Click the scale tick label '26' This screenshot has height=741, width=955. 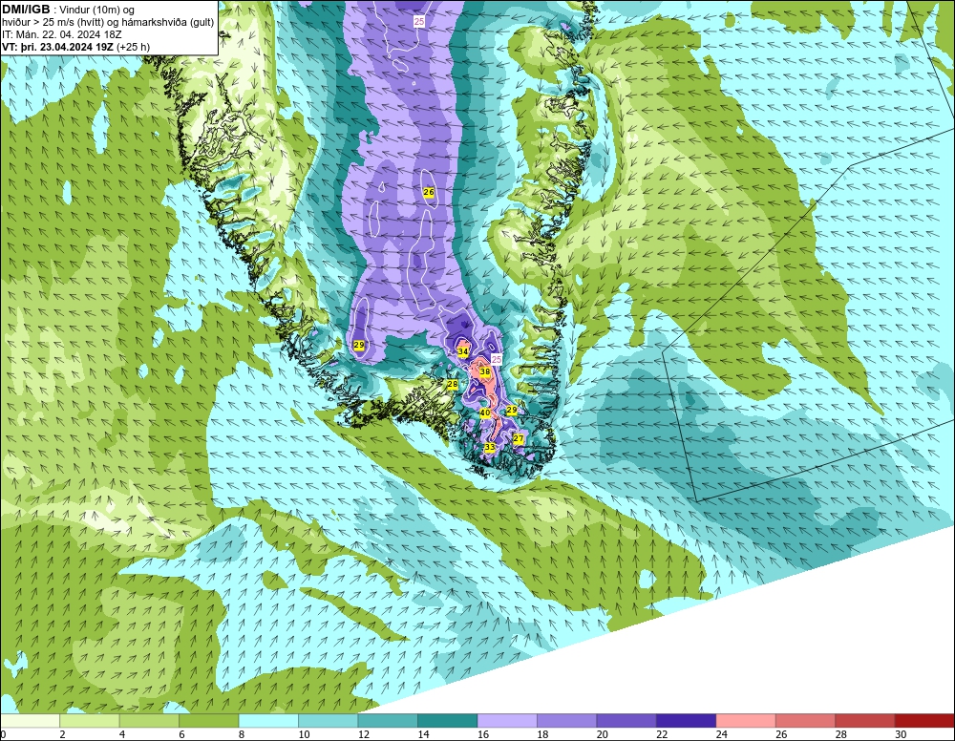pos(781,735)
